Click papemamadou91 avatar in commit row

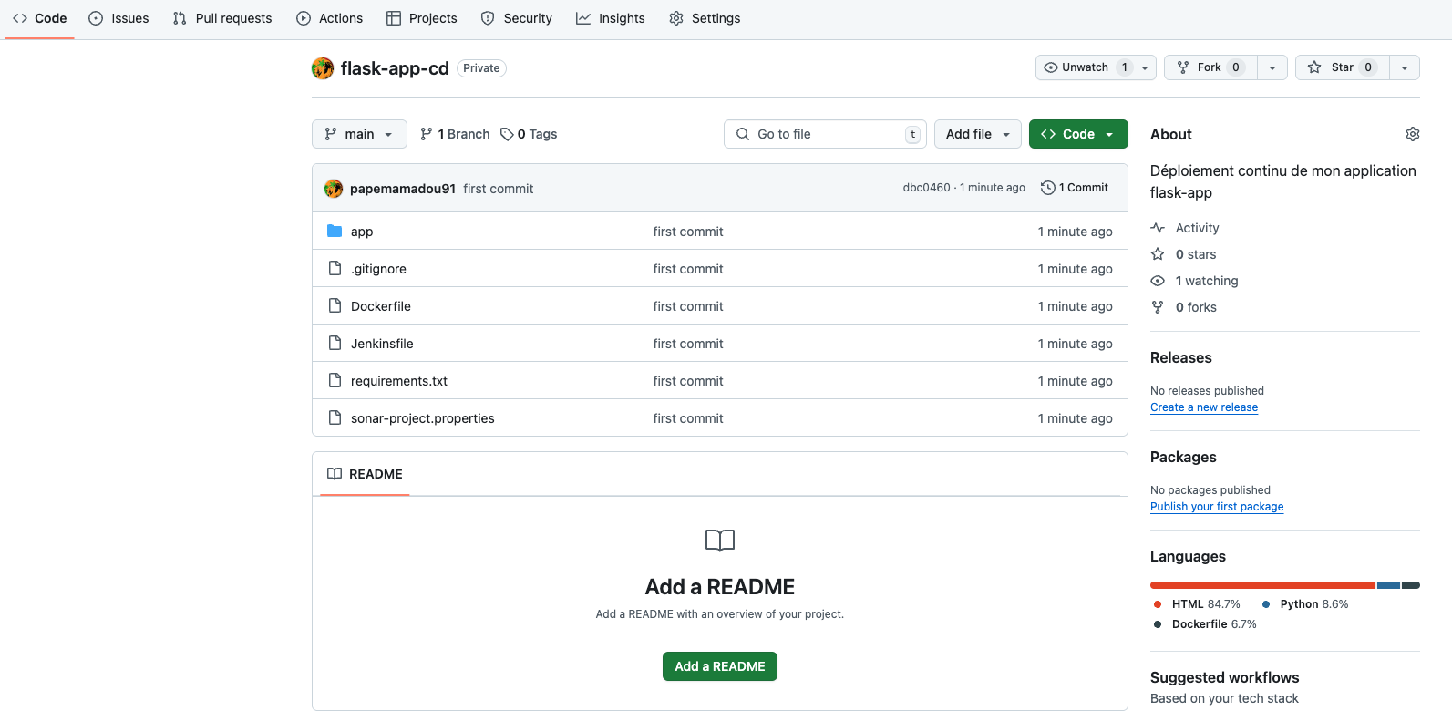(x=334, y=189)
